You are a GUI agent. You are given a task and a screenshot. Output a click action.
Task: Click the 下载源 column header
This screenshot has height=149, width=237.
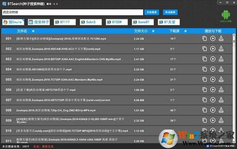174,31
